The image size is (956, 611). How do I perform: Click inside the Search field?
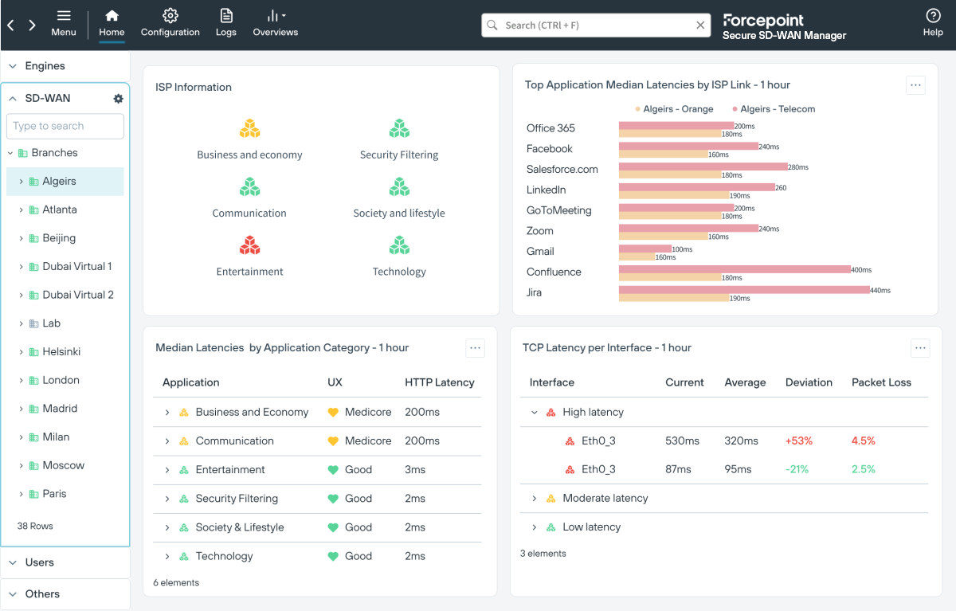(x=595, y=25)
